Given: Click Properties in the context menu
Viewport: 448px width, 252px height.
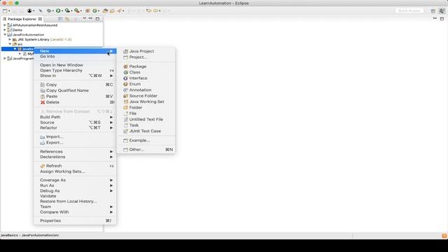Looking at the screenshot, I should click(x=75, y=220).
